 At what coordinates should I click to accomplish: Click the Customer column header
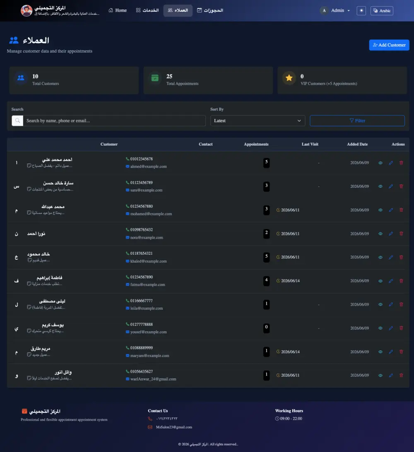point(109,144)
